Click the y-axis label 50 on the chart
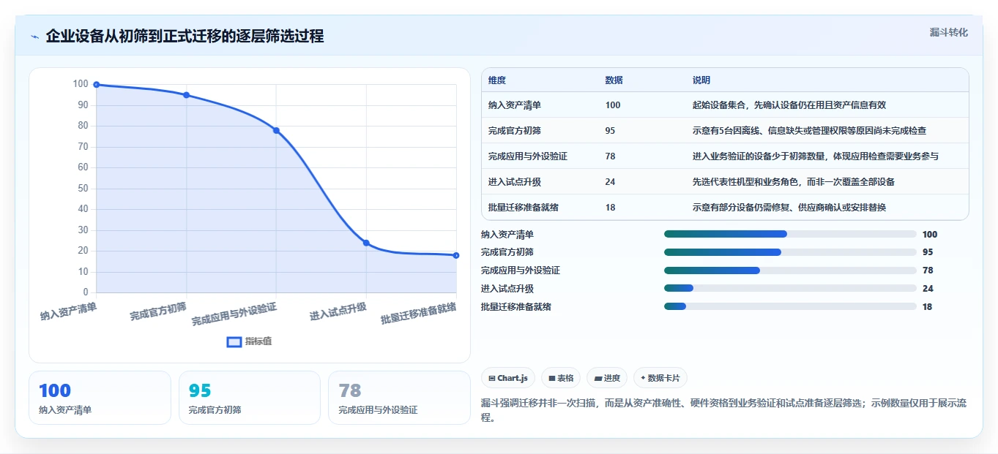The width and height of the screenshot is (998, 454). (82, 189)
